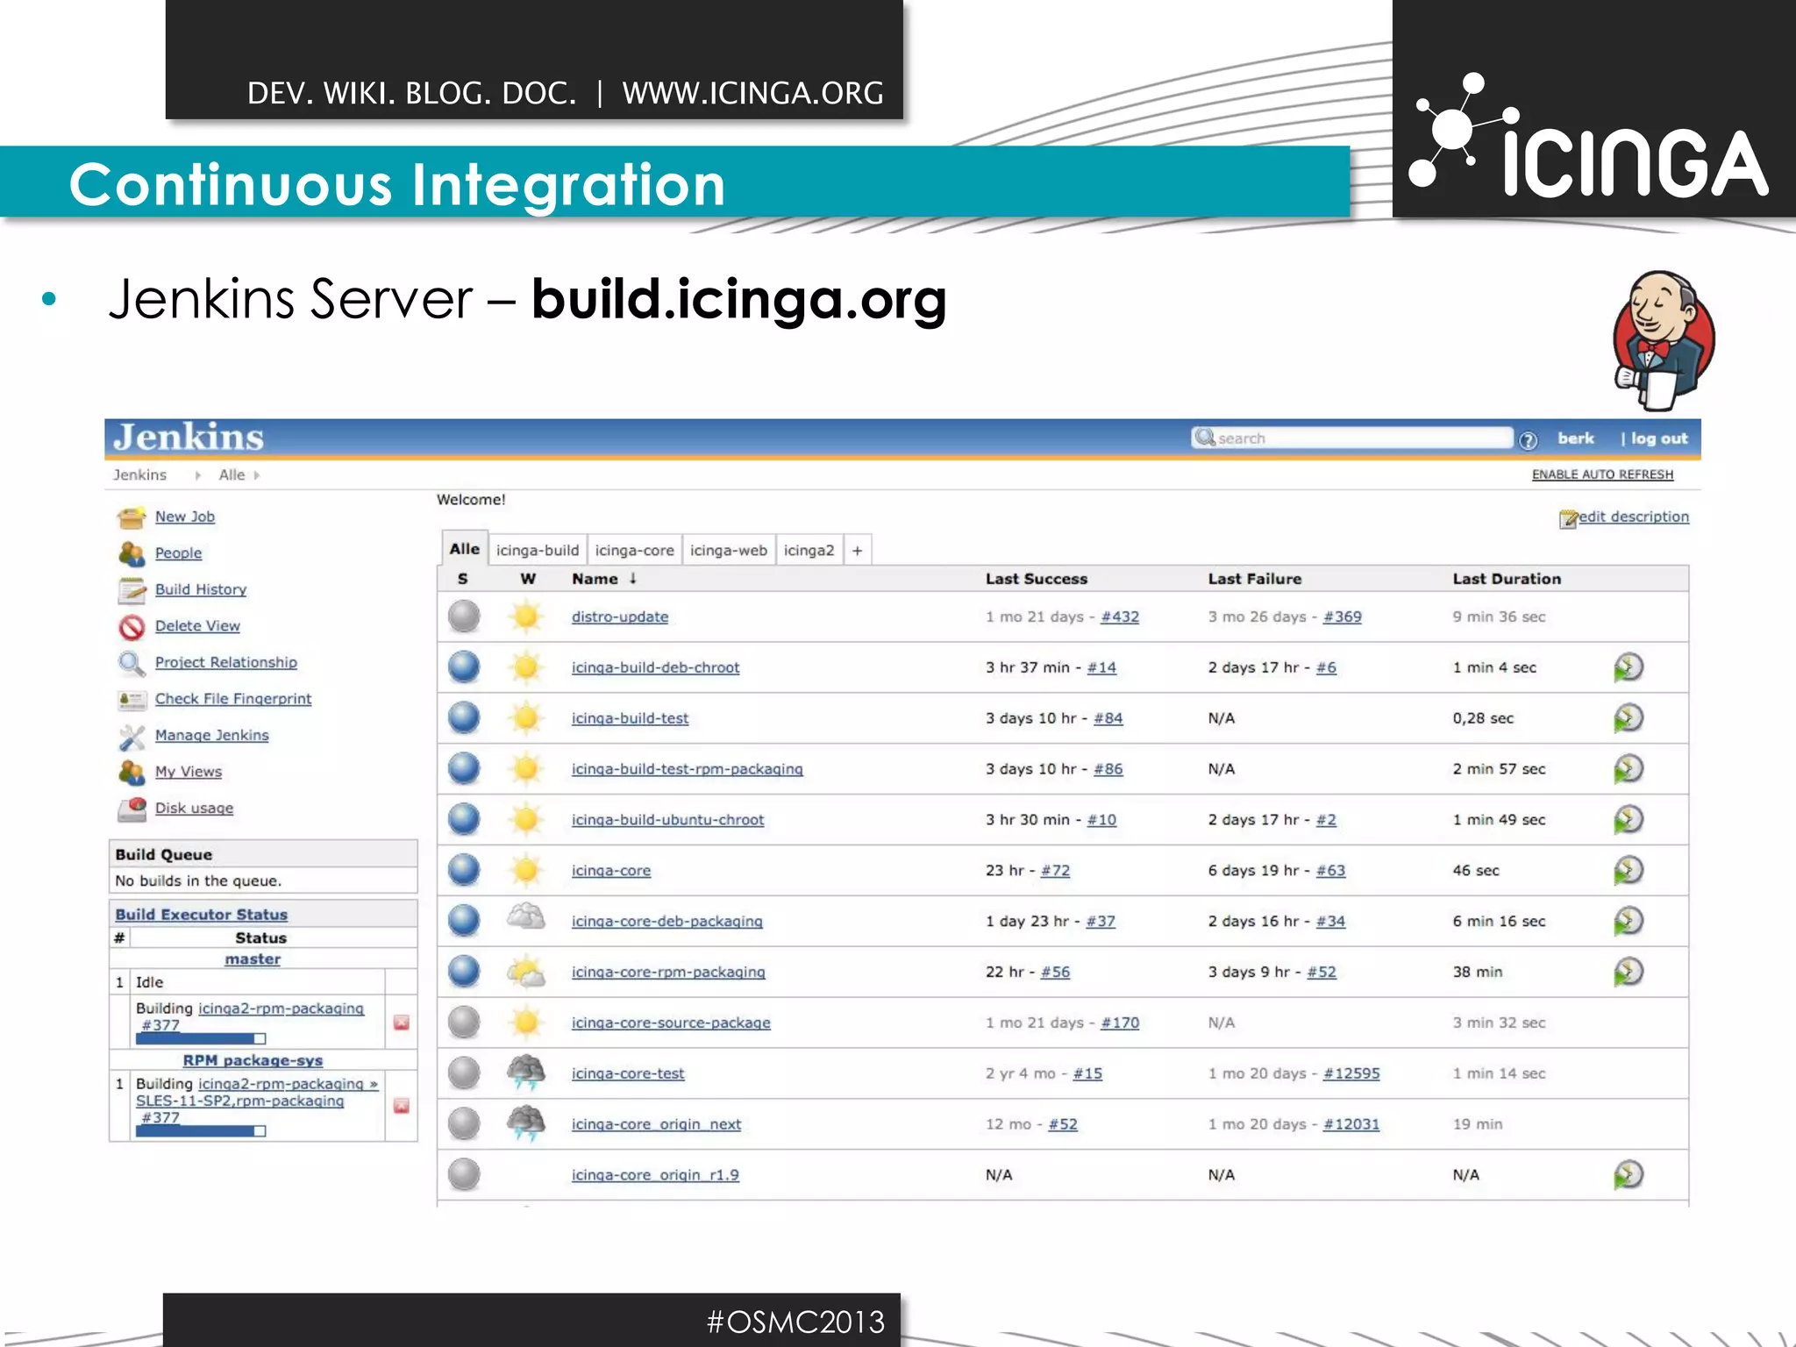Stop the SLES-11-SP2 rpm-packaging build
1796x1347 pixels.
402,1106
